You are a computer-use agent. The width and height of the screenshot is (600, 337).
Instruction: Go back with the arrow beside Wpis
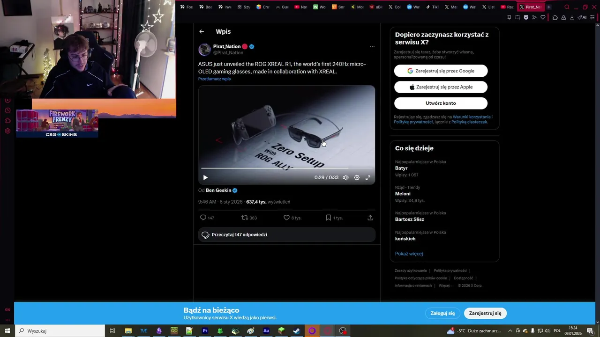202,31
